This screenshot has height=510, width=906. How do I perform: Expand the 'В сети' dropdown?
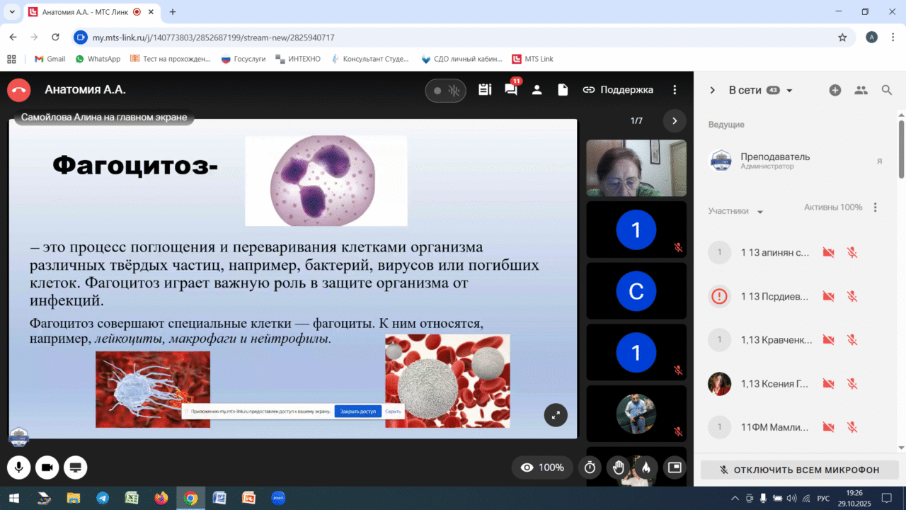tap(789, 91)
